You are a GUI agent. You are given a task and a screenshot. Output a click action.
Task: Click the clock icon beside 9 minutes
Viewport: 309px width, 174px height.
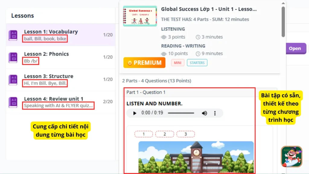(x=198, y=53)
